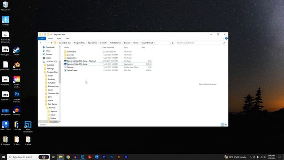
Task: Open the recent locations dropdown arrow
Action: tap(48, 43)
